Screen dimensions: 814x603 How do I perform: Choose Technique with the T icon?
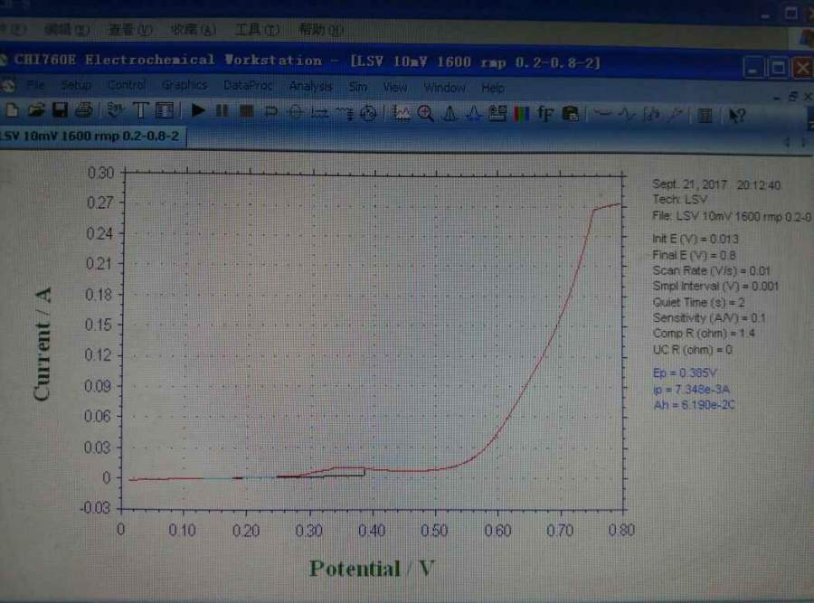pos(140,110)
